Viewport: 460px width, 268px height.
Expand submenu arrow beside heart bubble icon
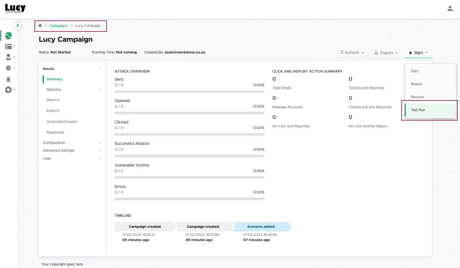point(14,89)
